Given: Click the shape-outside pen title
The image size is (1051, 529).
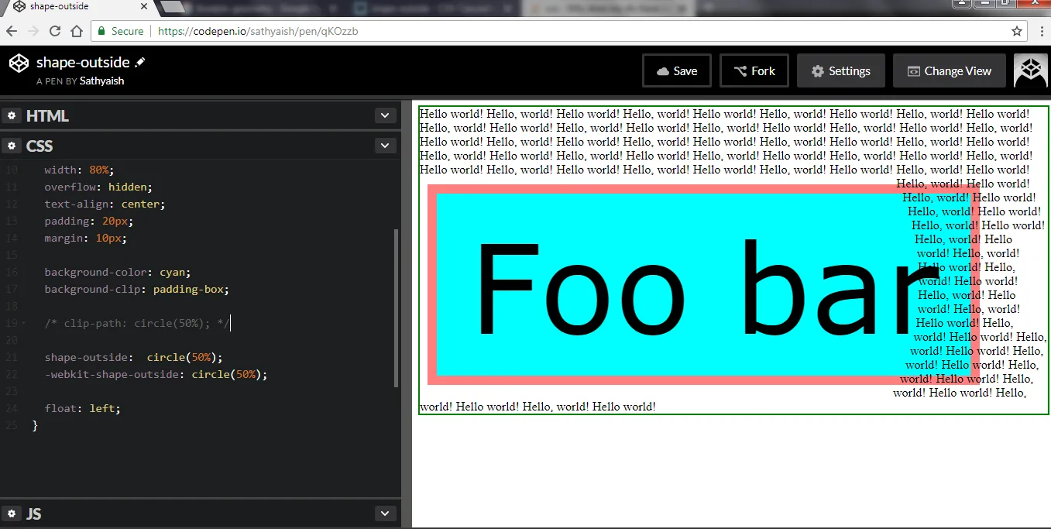Looking at the screenshot, I should coord(83,63).
